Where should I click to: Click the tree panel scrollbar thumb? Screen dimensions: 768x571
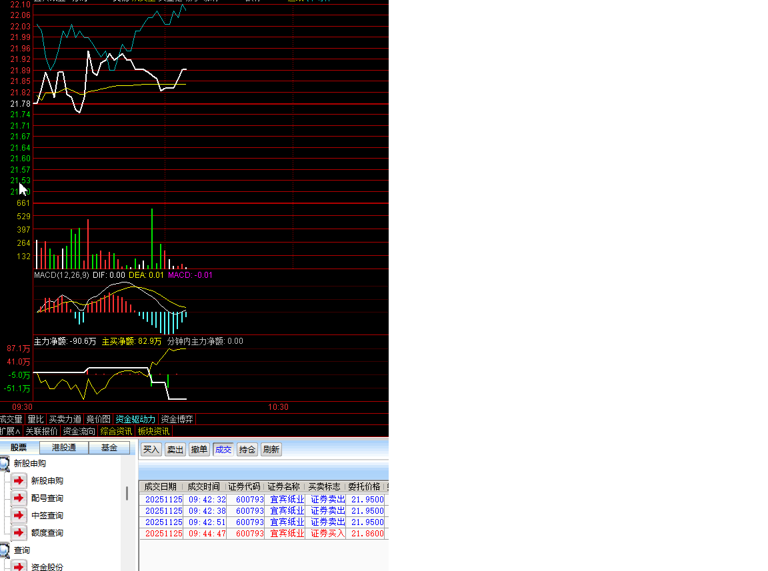(127, 493)
